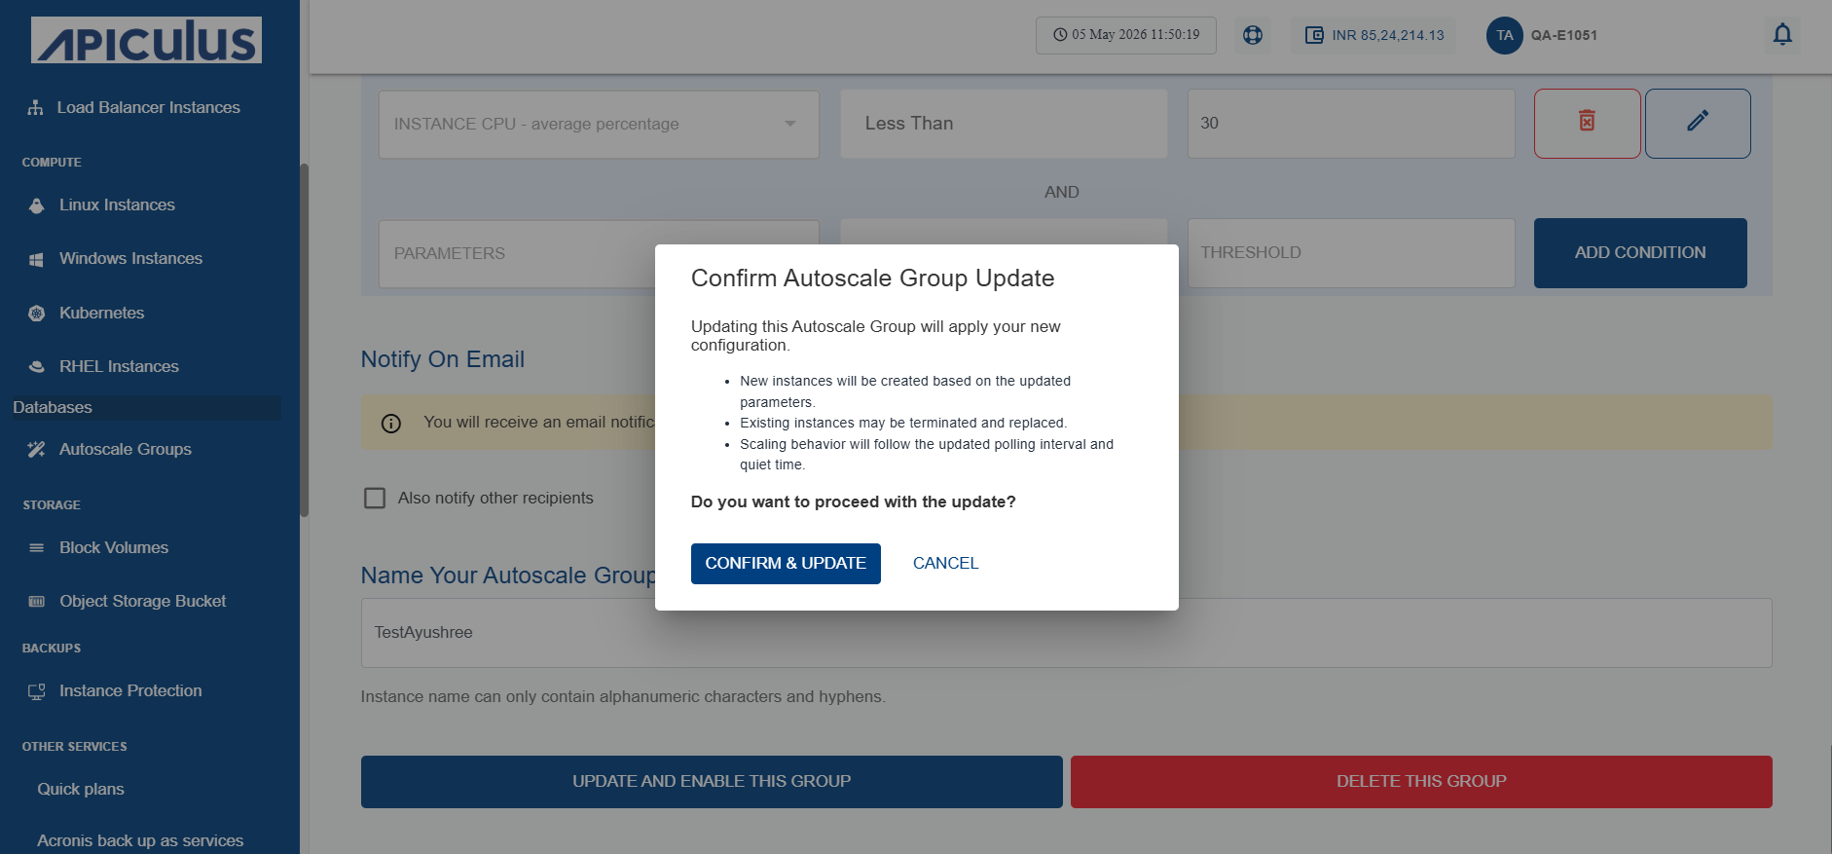Click the Instance Protection icon
The height and width of the screenshot is (854, 1832).
[x=36, y=691]
